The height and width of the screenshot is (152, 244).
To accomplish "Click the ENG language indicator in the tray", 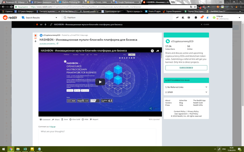I will click(224, 149).
